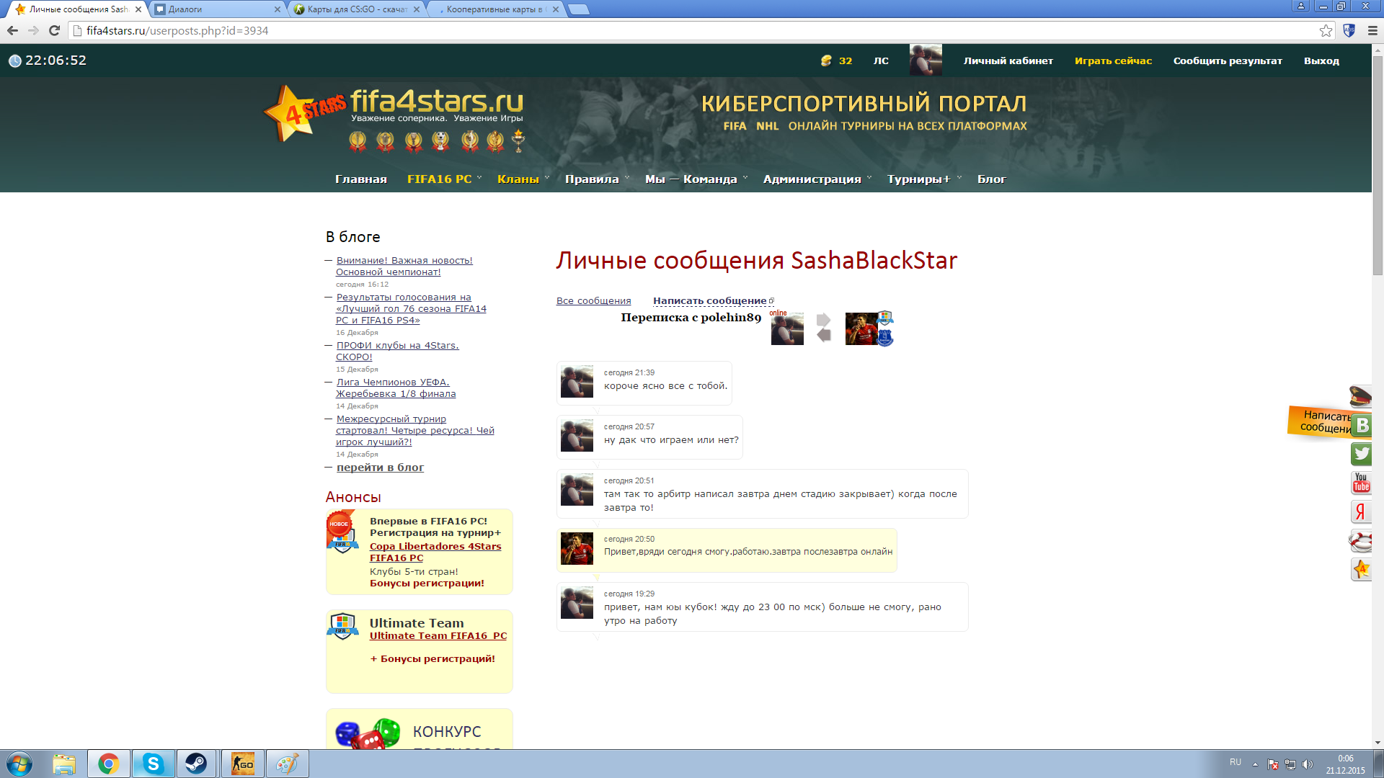Close the Диалоги tab
Viewport: 1384px width, 778px height.
278,9
